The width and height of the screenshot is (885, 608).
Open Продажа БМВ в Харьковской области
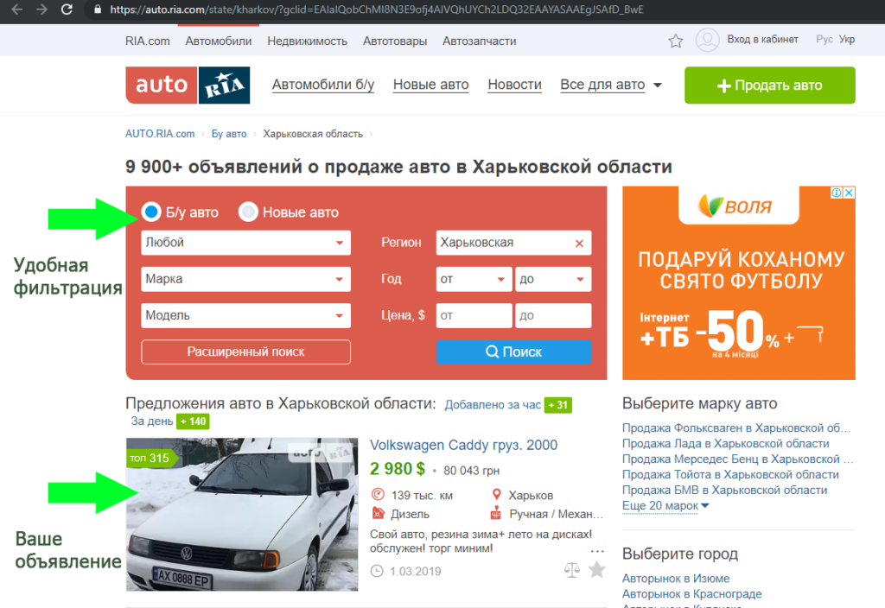click(725, 491)
